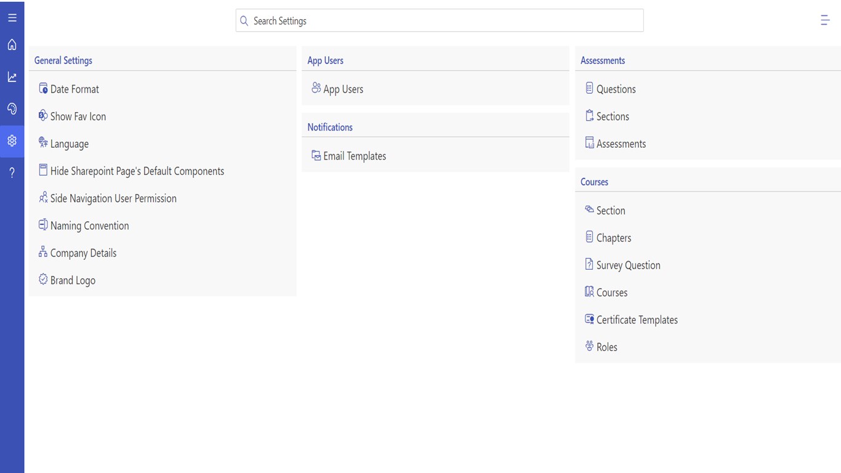Click the Brand Logo badge icon
841x473 pixels.
[x=43, y=280]
